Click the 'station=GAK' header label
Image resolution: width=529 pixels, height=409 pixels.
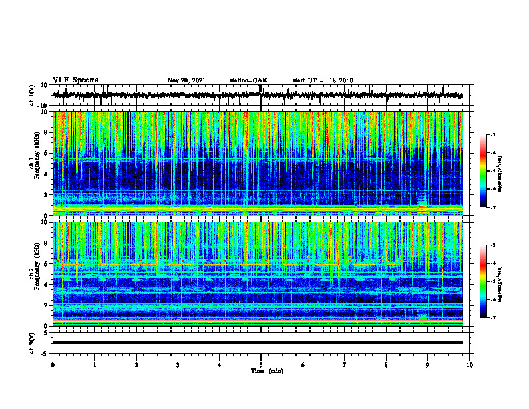pyautogui.click(x=248, y=80)
